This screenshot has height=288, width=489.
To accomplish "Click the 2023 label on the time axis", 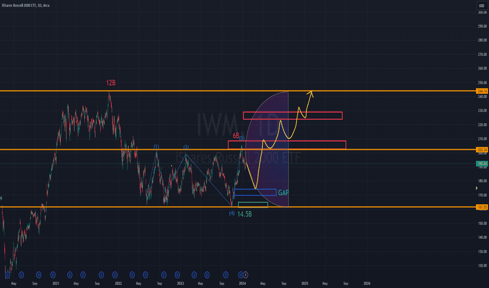I will point(180,284).
